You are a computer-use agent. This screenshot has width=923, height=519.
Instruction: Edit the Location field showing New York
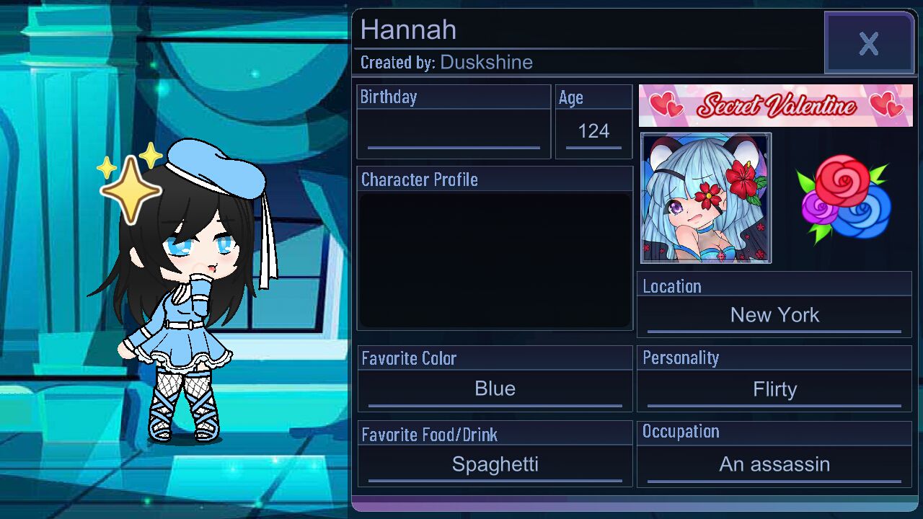pos(774,316)
